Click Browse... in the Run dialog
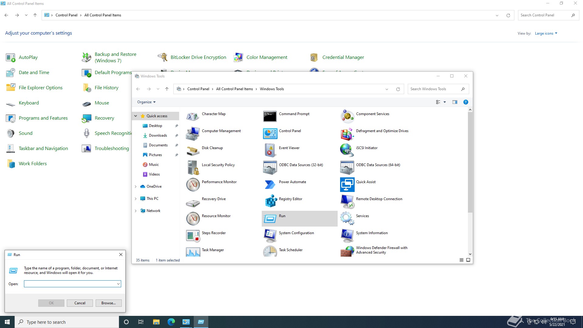Image resolution: width=583 pixels, height=328 pixels. [108, 303]
